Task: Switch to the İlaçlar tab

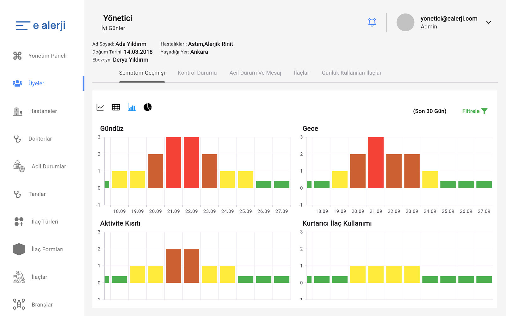Action: (x=301, y=73)
